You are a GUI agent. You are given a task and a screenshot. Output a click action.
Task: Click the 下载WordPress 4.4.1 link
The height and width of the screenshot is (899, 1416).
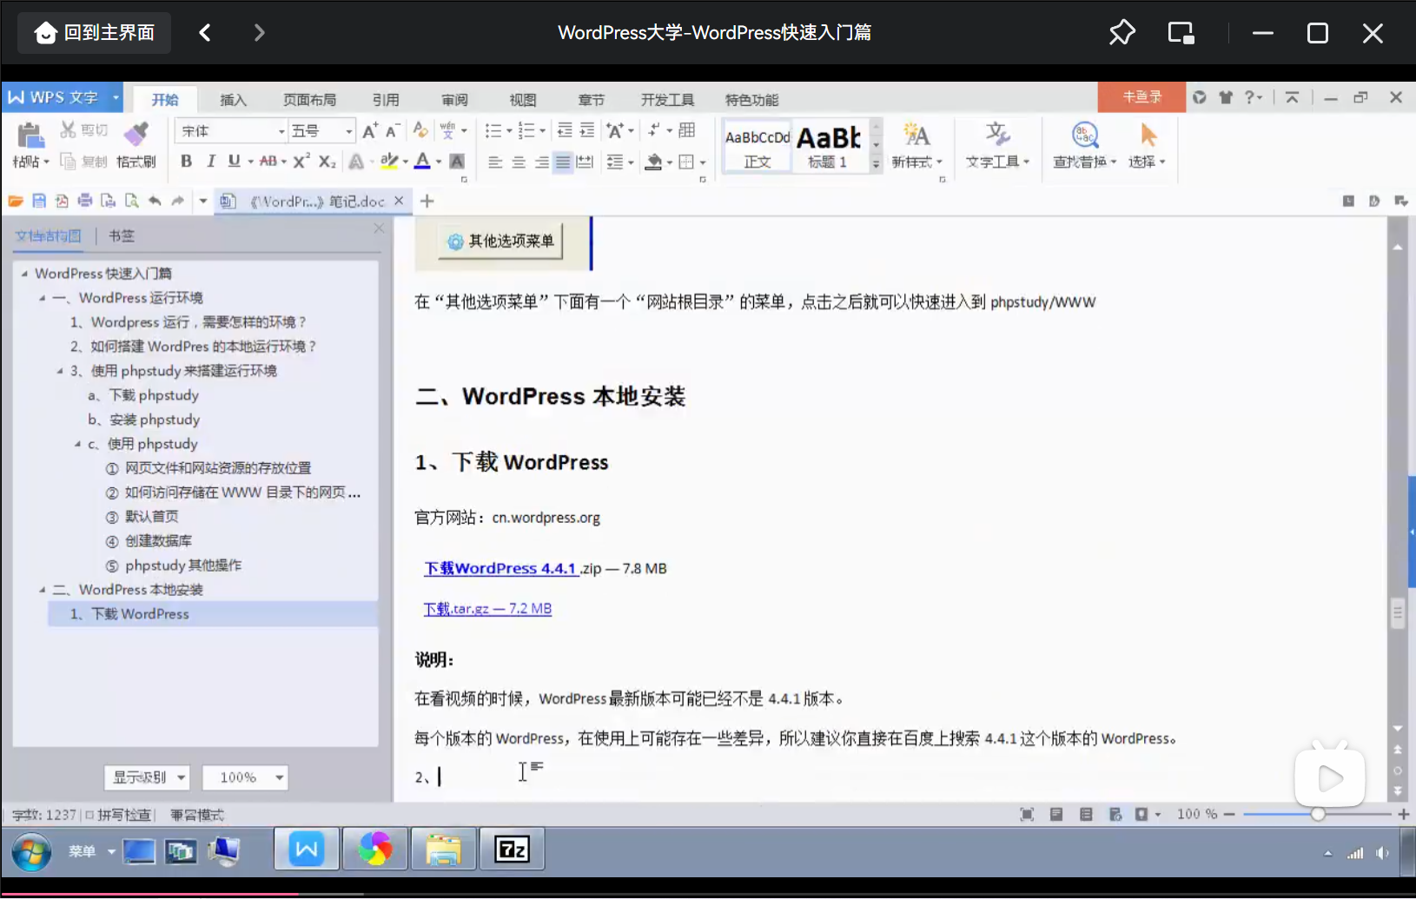click(500, 568)
